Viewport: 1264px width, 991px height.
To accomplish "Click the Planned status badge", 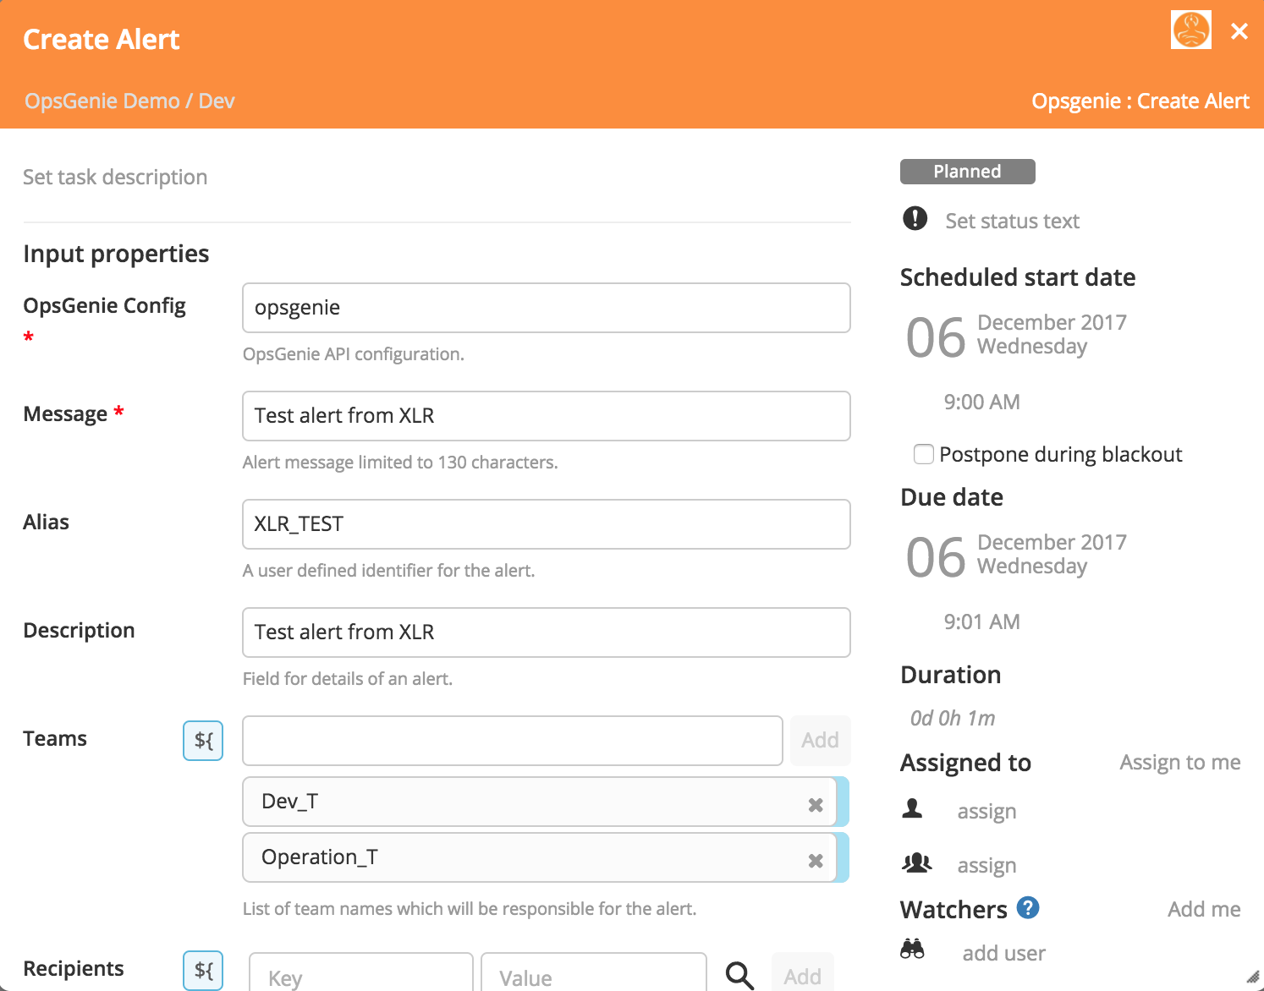I will coord(967,172).
